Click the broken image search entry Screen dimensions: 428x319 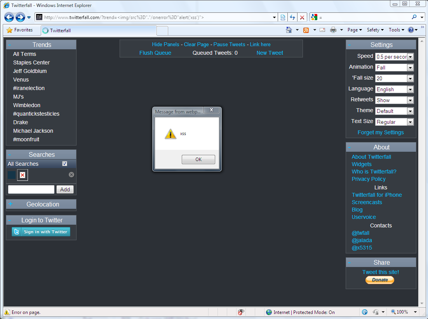click(23, 175)
